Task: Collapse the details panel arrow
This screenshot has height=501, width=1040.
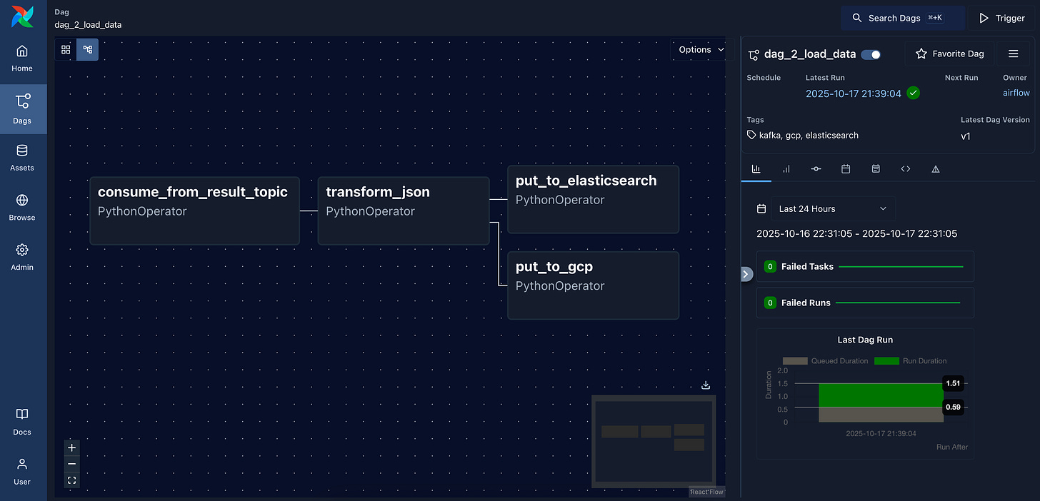Action: 746,274
